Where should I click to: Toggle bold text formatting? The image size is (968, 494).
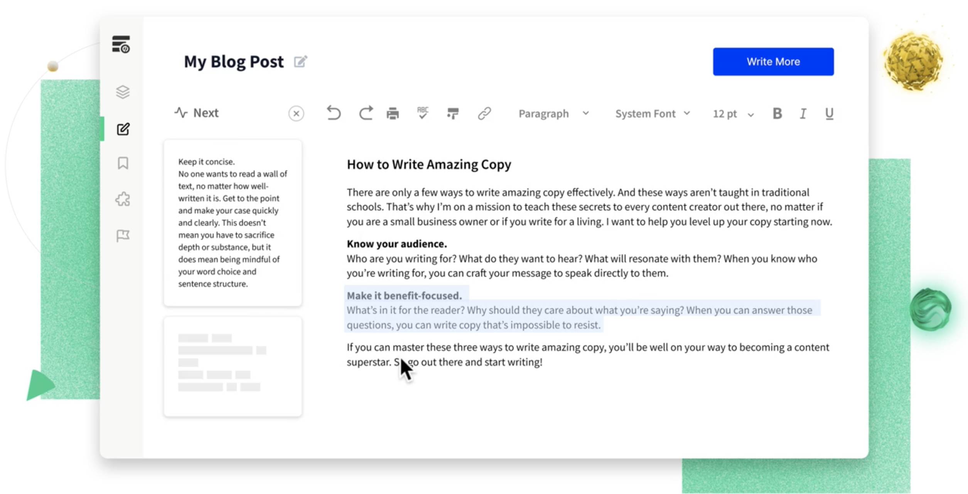(777, 113)
